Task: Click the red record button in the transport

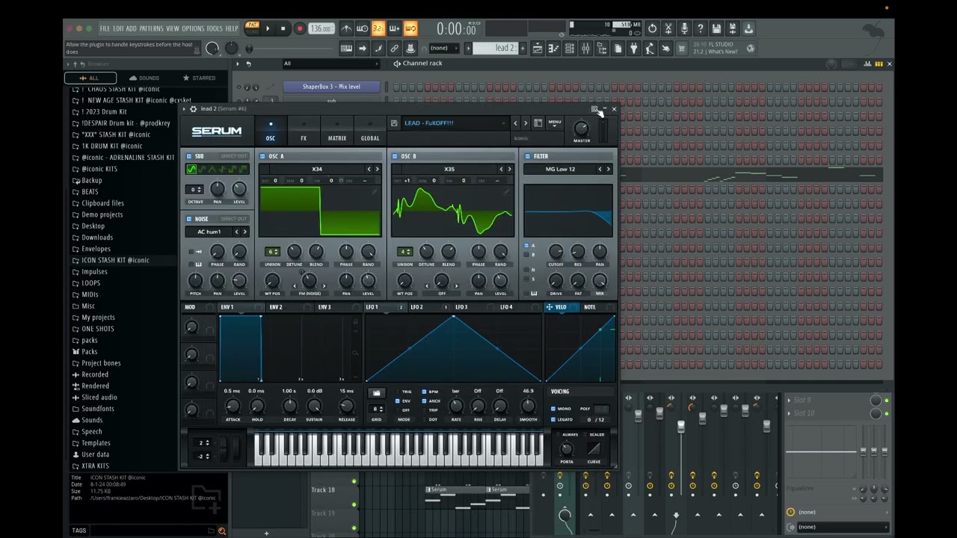Action: (300, 28)
